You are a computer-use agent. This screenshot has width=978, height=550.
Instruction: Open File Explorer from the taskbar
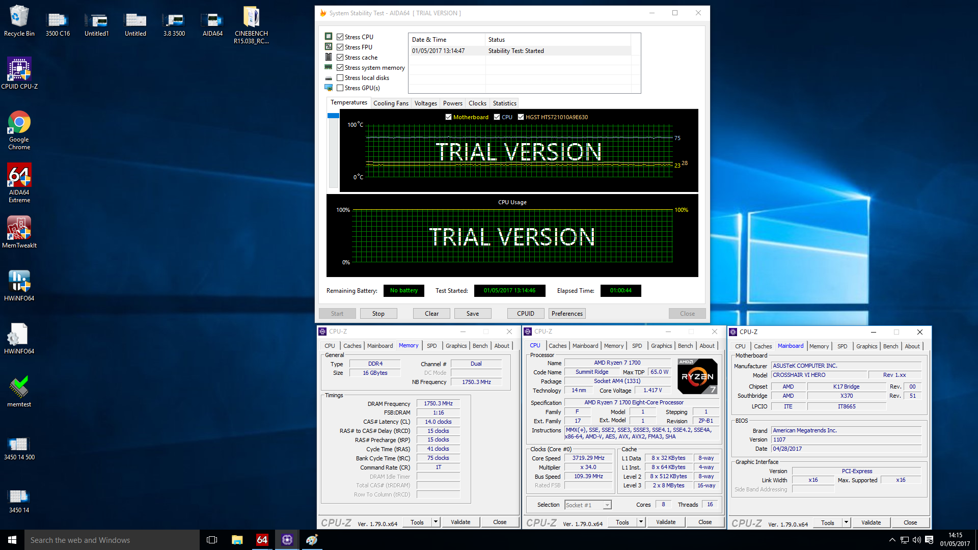(x=237, y=540)
